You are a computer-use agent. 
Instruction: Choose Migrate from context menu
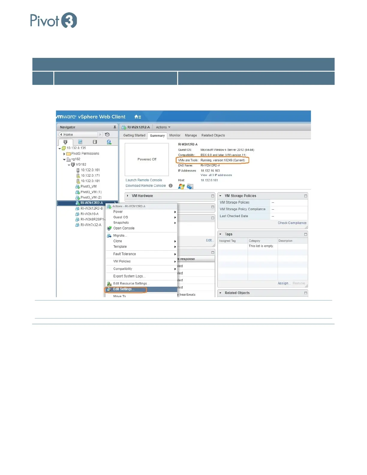[142, 236]
